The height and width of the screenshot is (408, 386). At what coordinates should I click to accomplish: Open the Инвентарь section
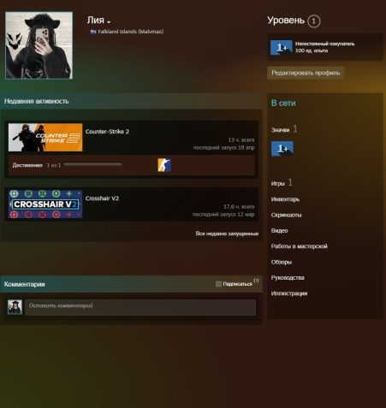[285, 199]
